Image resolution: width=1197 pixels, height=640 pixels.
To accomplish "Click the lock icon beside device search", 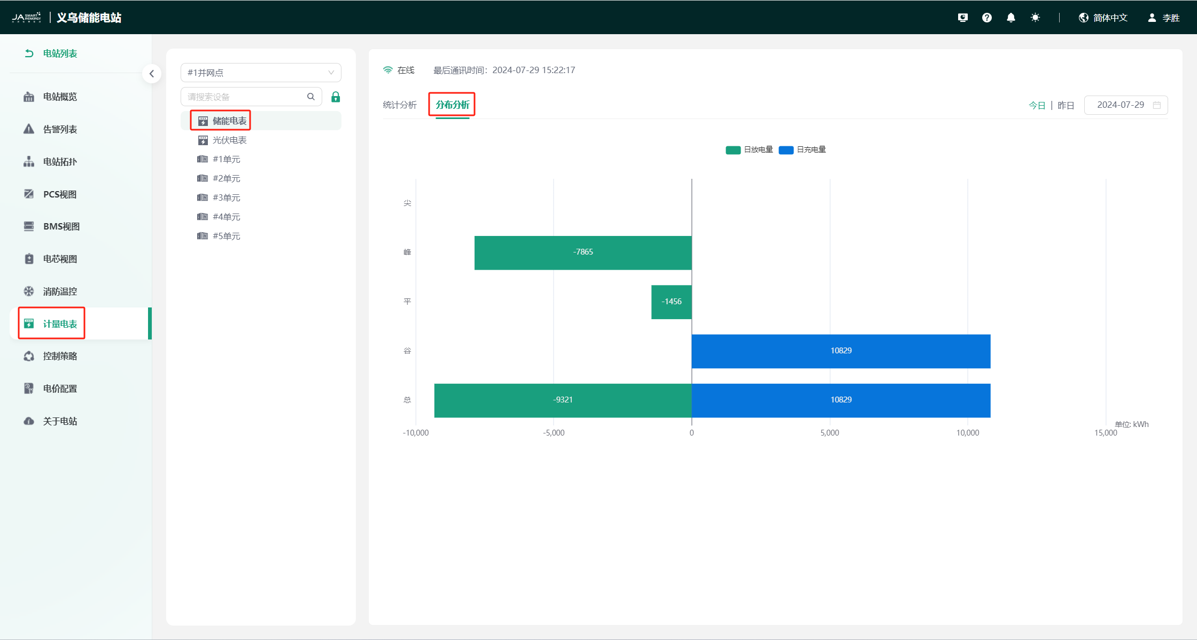I will tap(336, 97).
